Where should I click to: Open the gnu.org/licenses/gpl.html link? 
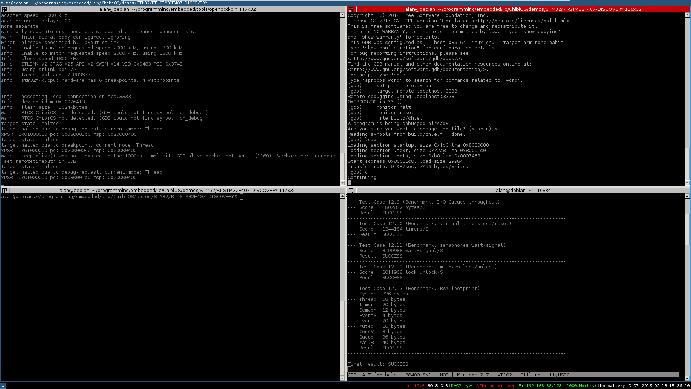click(x=520, y=21)
